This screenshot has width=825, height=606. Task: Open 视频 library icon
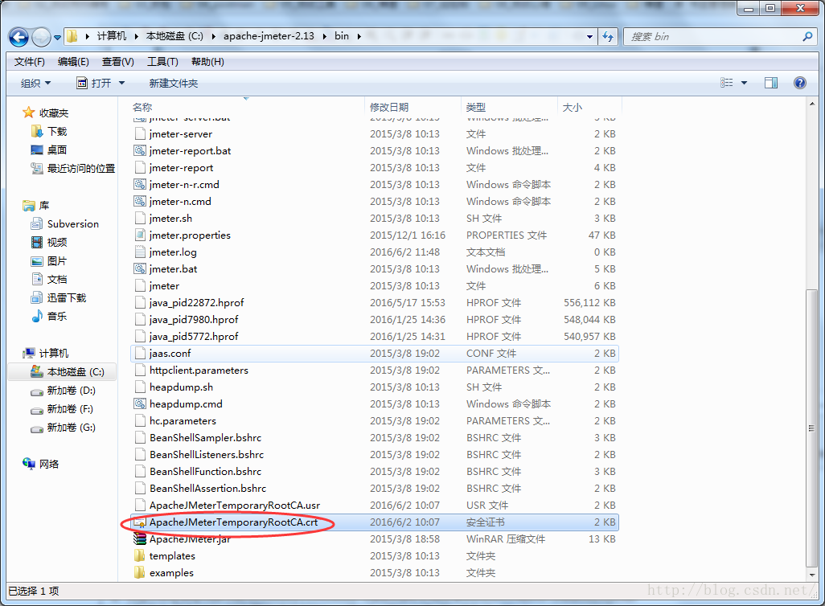(37, 243)
